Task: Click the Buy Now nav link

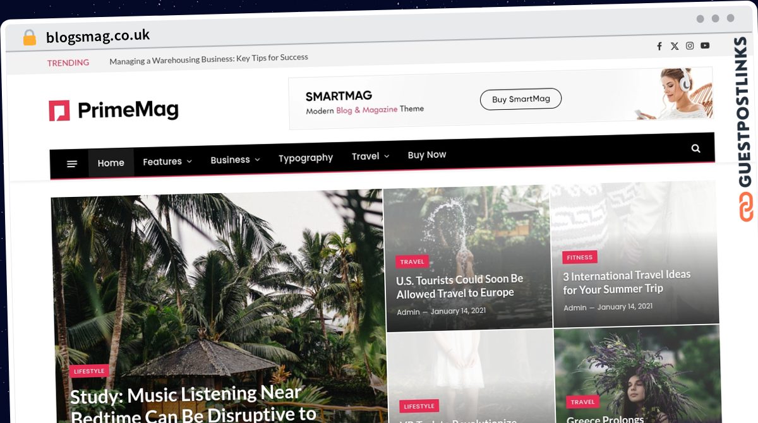Action: tap(427, 155)
